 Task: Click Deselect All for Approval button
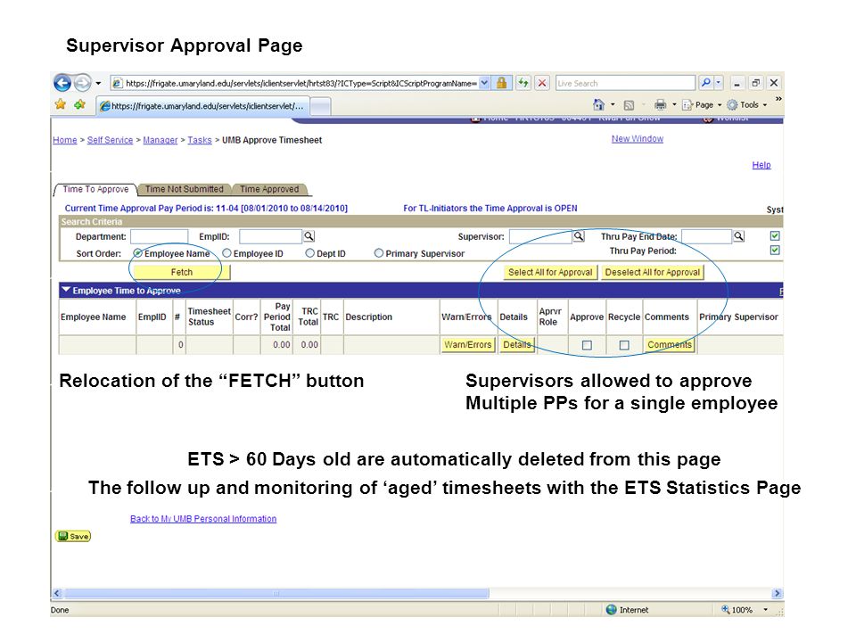coord(653,272)
